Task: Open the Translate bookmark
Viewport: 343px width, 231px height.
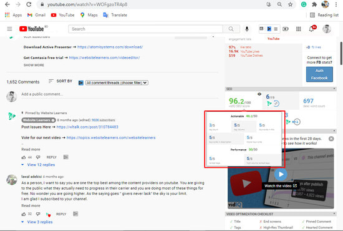Action: pos(115,15)
